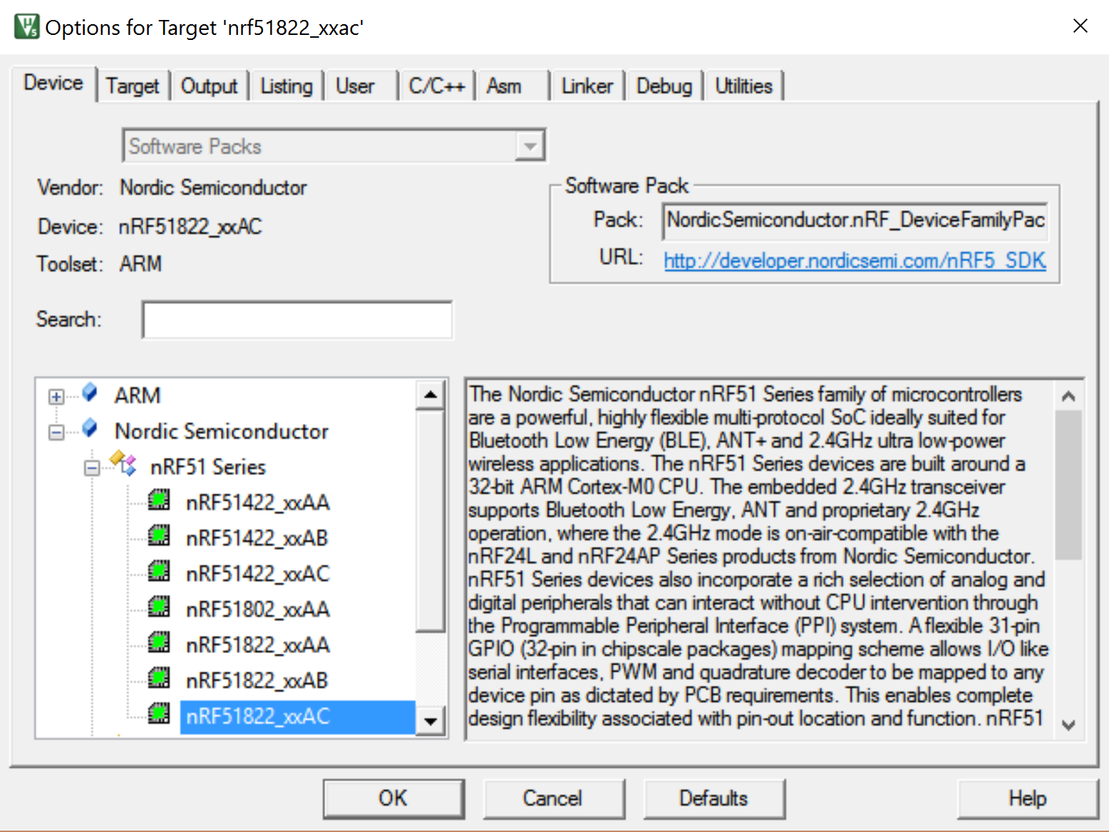
Task: Open the Output tab
Action: [x=209, y=86]
